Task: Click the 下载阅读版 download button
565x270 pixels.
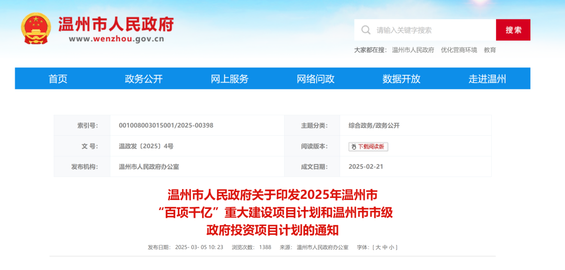Action: point(368,146)
